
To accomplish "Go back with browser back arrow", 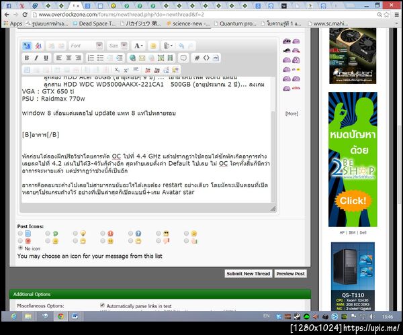I will point(7,15).
